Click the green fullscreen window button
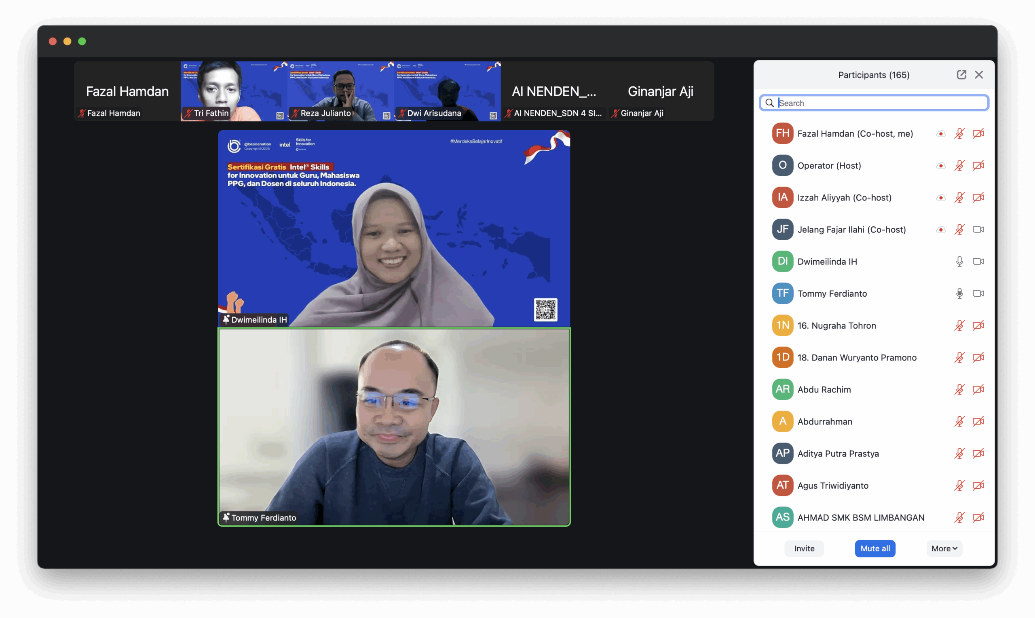The image size is (1035, 618). click(x=82, y=41)
